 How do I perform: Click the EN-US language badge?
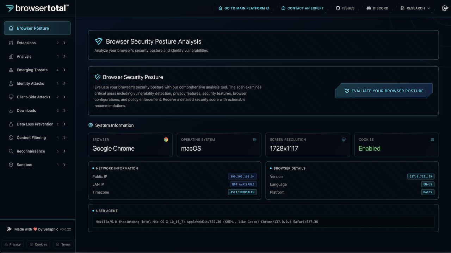(428, 184)
